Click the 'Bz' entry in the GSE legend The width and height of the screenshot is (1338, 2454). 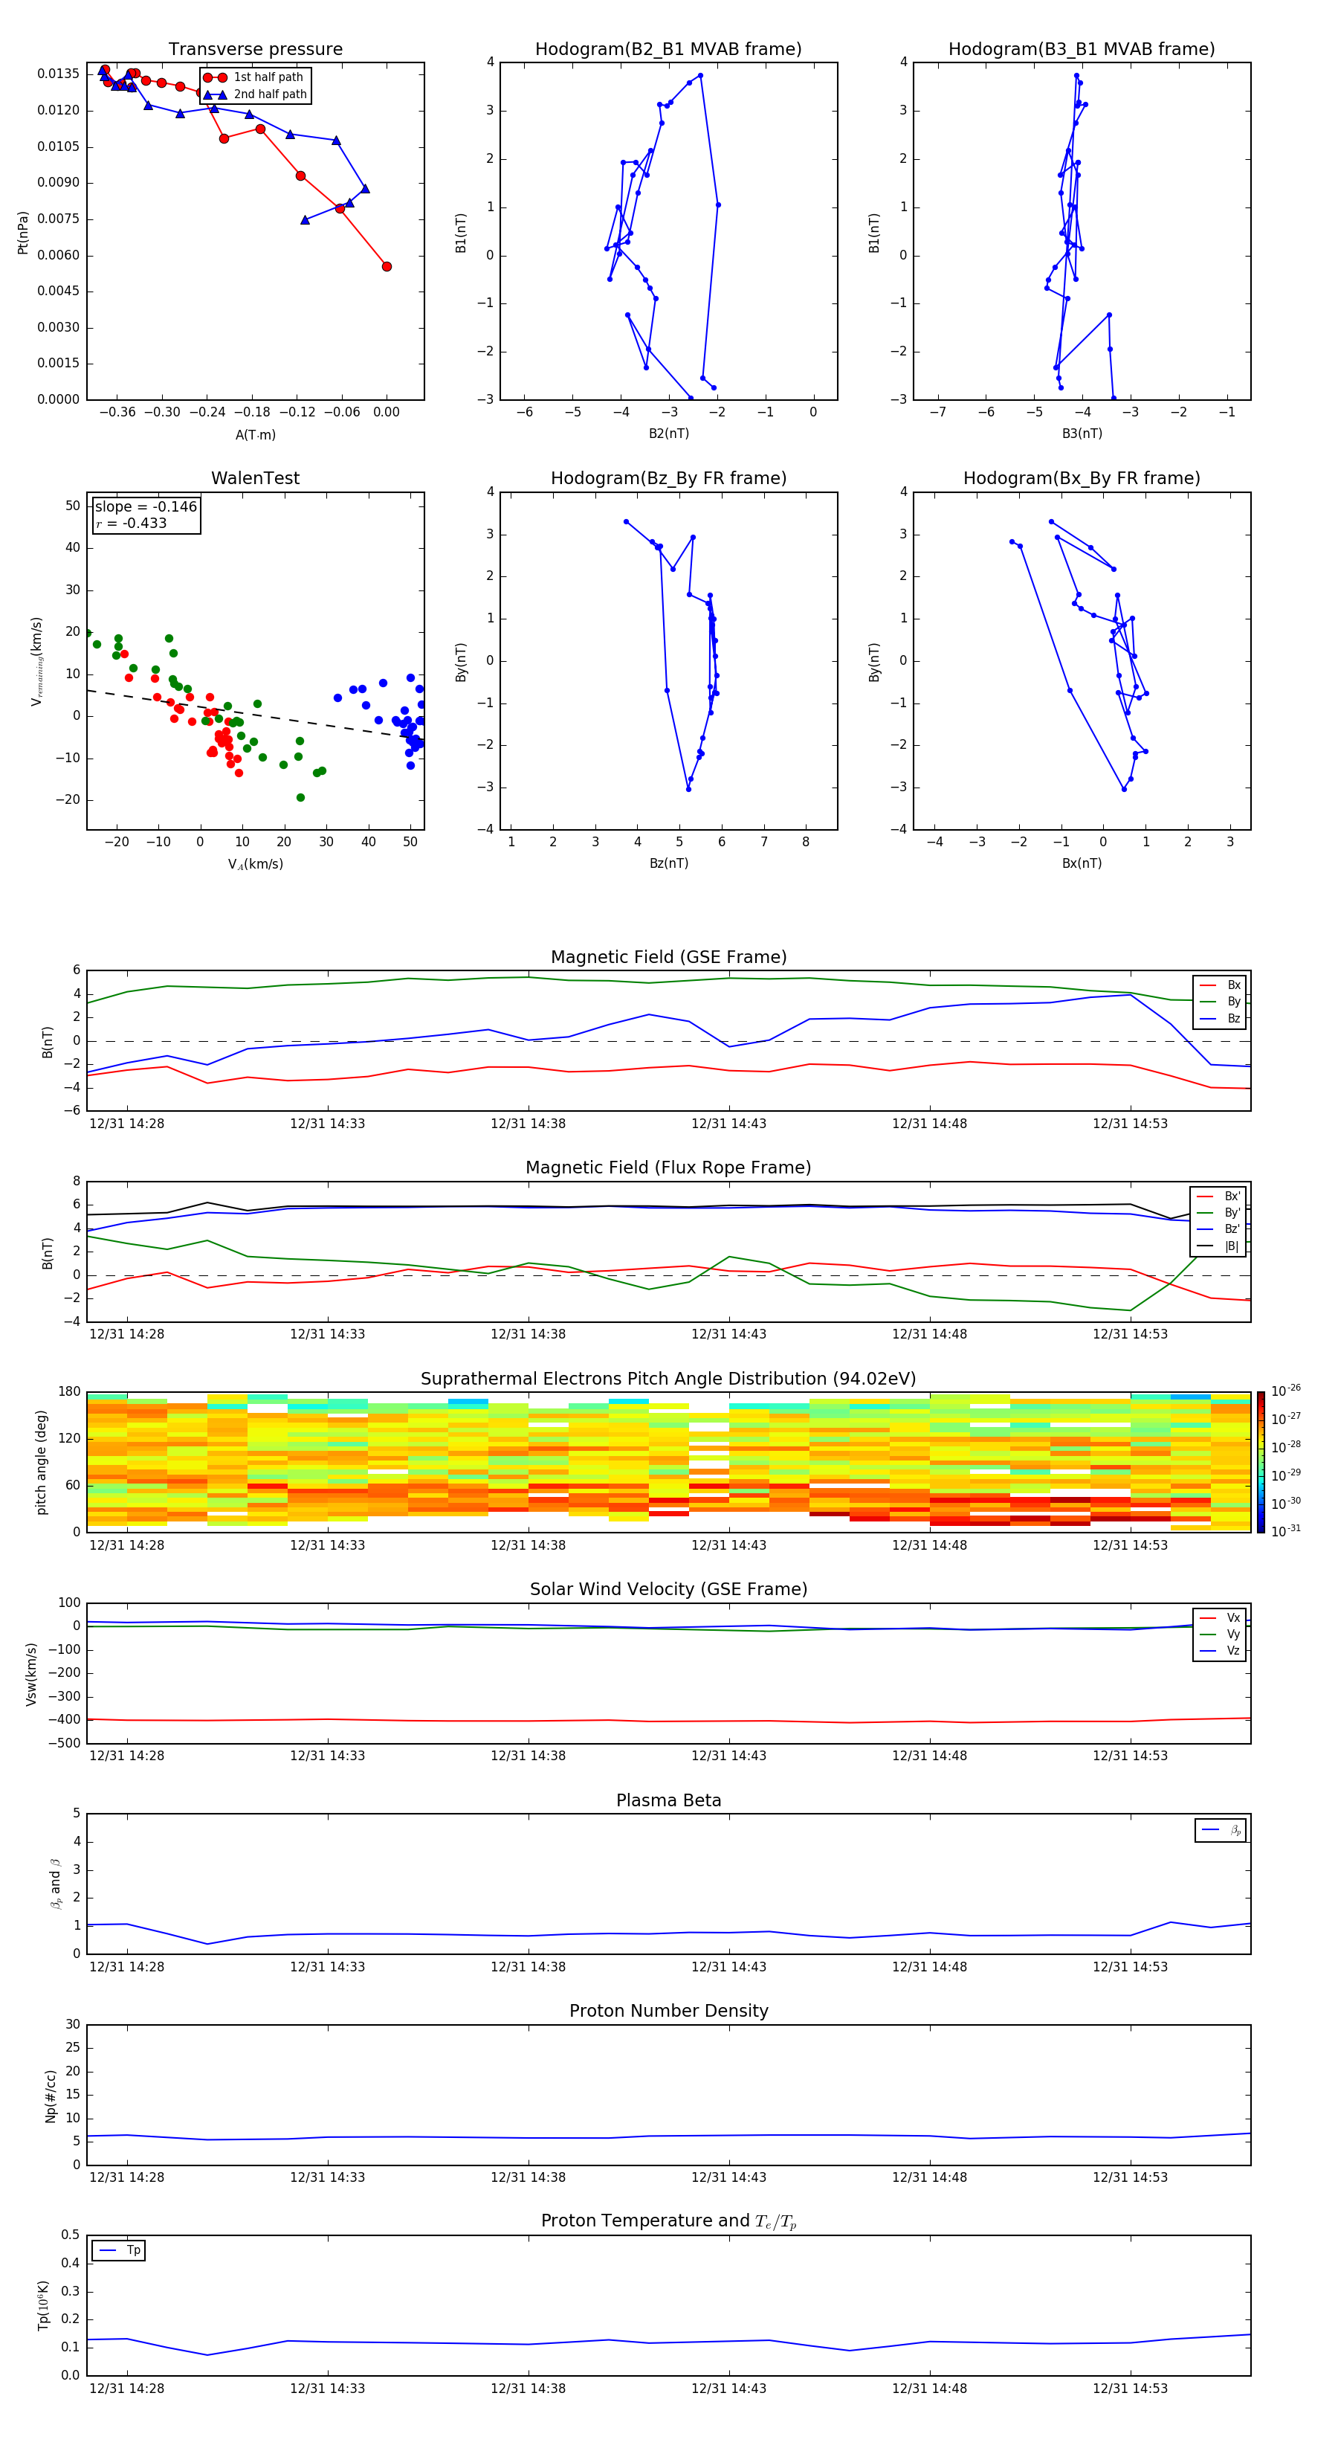point(1234,1018)
